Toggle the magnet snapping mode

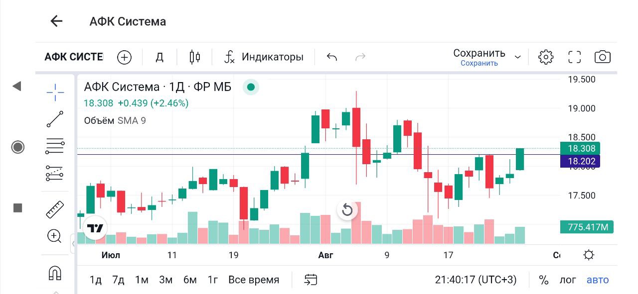pos(55,273)
